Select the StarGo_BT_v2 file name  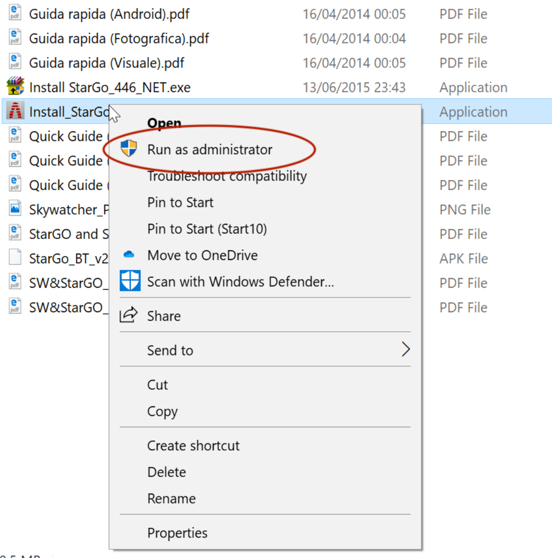(x=69, y=259)
